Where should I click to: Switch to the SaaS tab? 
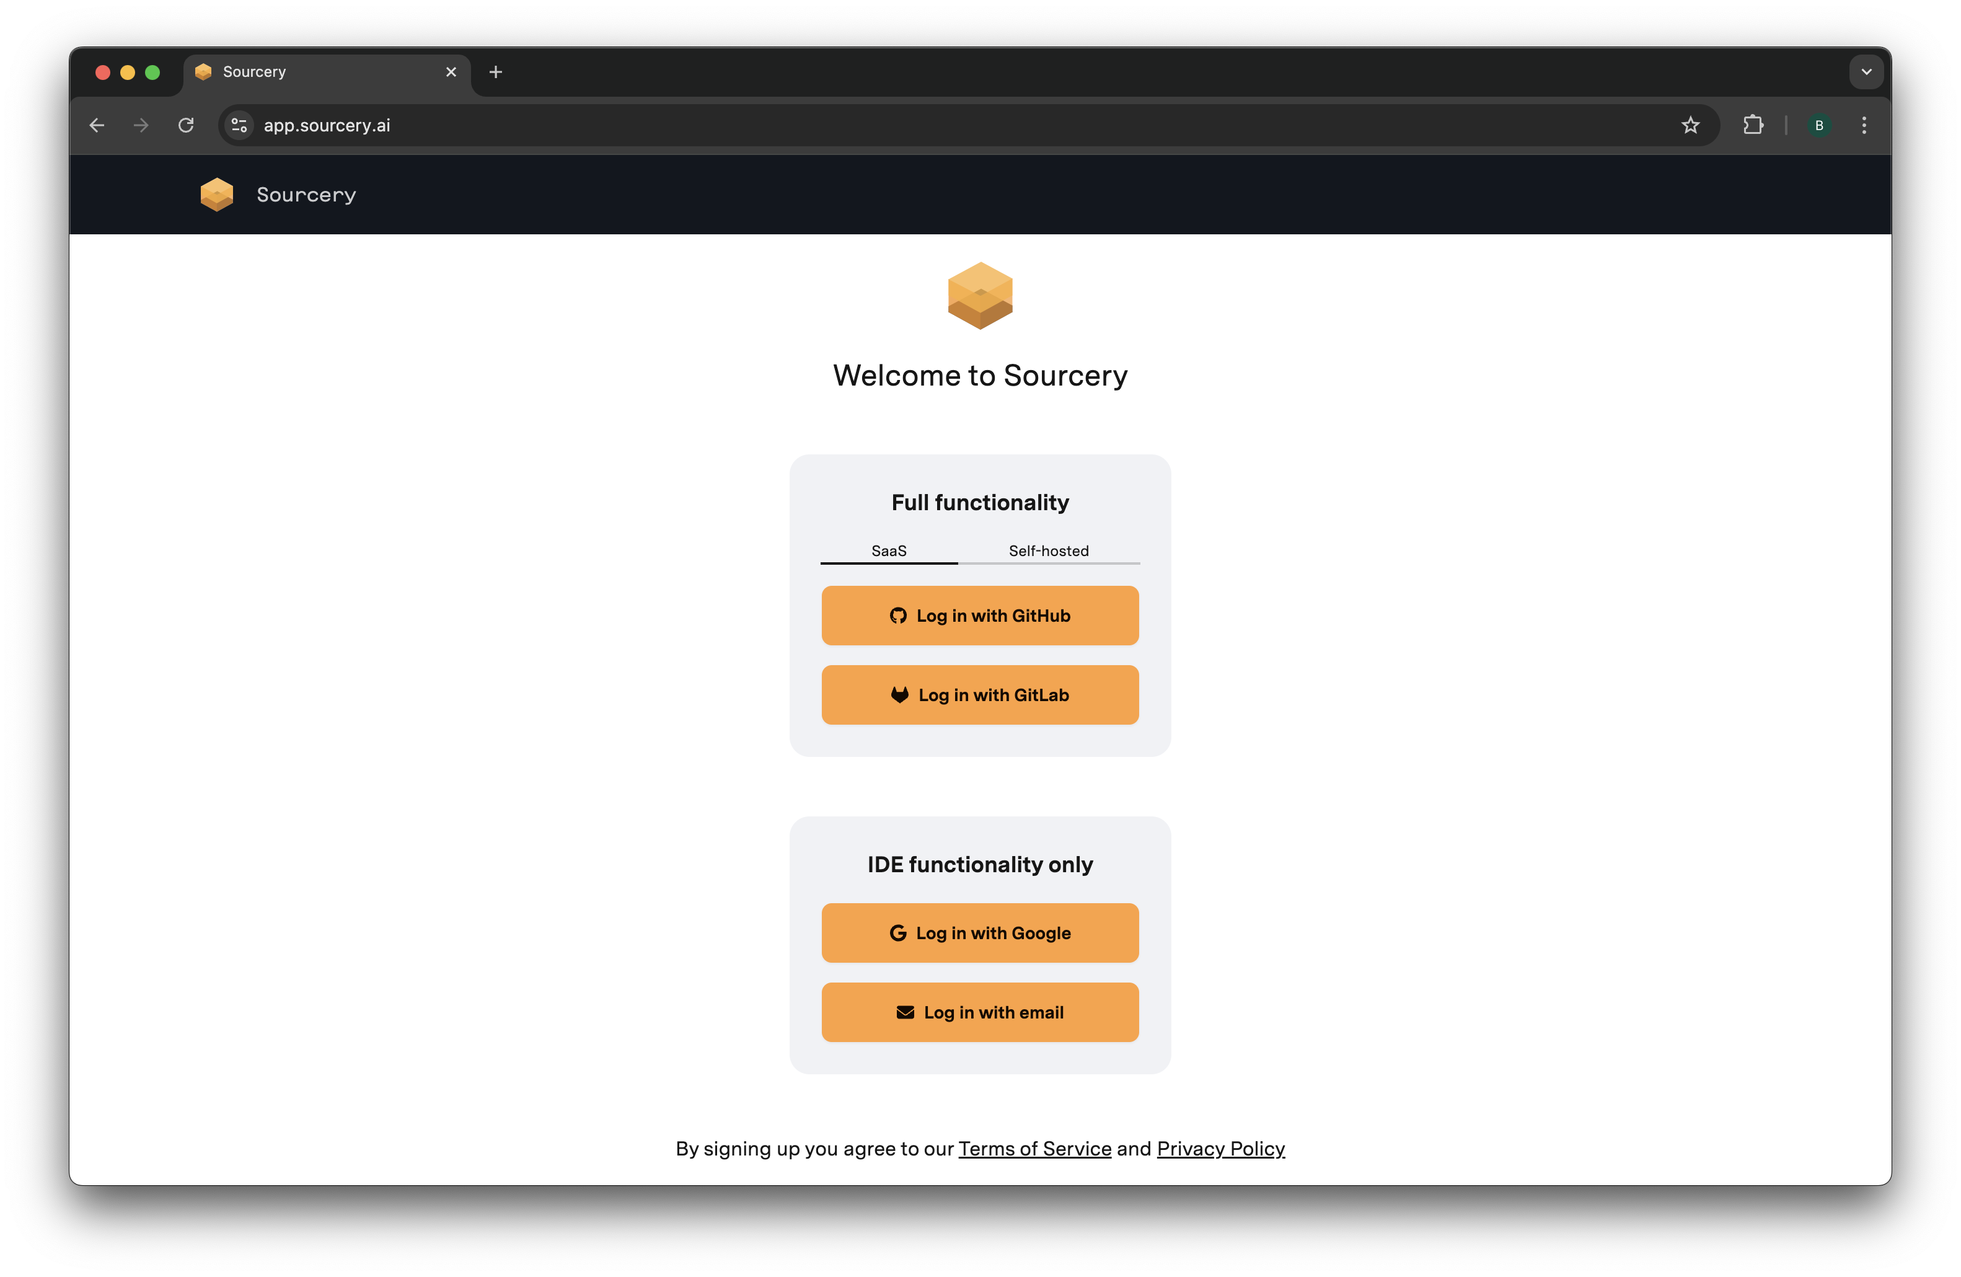tap(889, 550)
